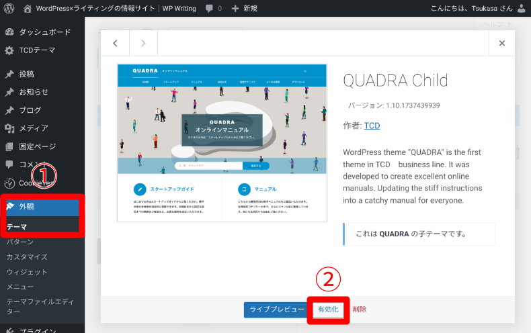Open the ウィジェット submenu item
This screenshot has width=531, height=333.
[x=27, y=272]
